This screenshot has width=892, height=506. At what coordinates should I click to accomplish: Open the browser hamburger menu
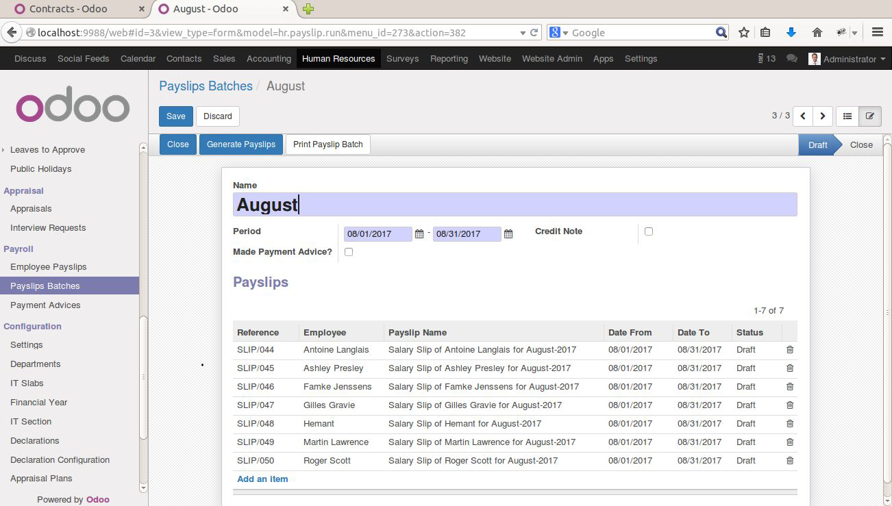(x=878, y=32)
